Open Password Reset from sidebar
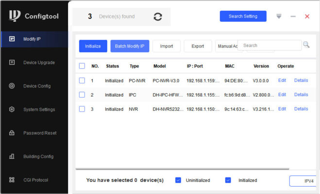Screen dimensions: 320x194 click(x=40, y=133)
